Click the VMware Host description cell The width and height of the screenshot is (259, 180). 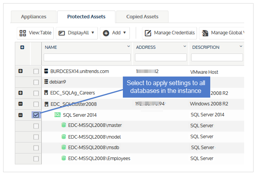[x=204, y=72]
